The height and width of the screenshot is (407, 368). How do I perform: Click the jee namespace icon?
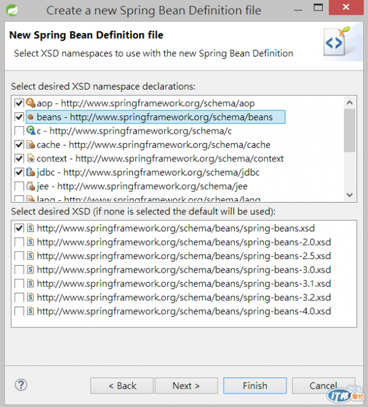pos(31,186)
